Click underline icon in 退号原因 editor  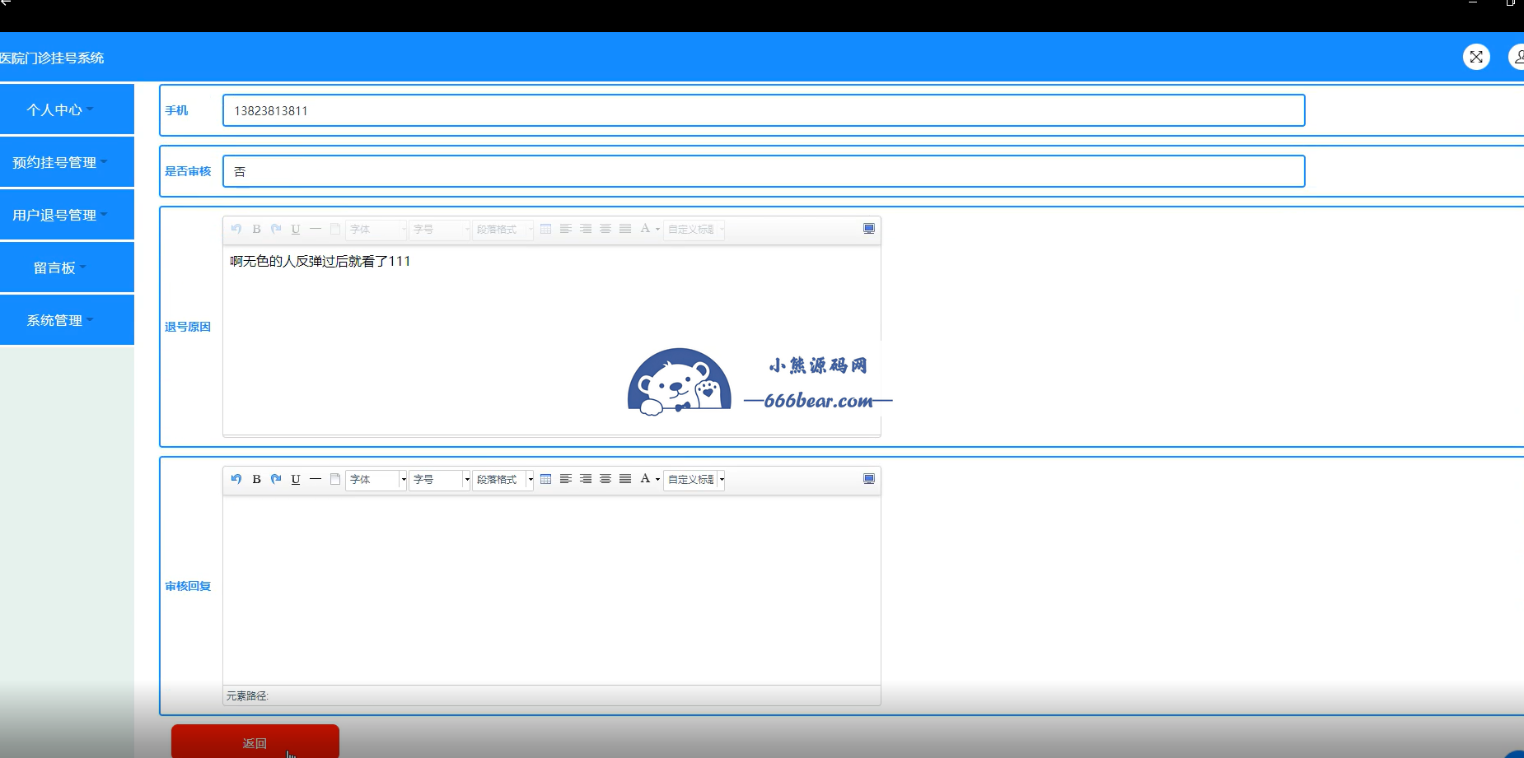coord(296,229)
